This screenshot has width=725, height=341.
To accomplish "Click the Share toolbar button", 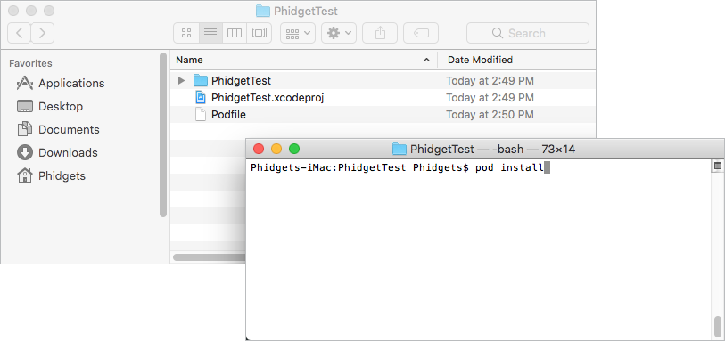I will tap(380, 33).
